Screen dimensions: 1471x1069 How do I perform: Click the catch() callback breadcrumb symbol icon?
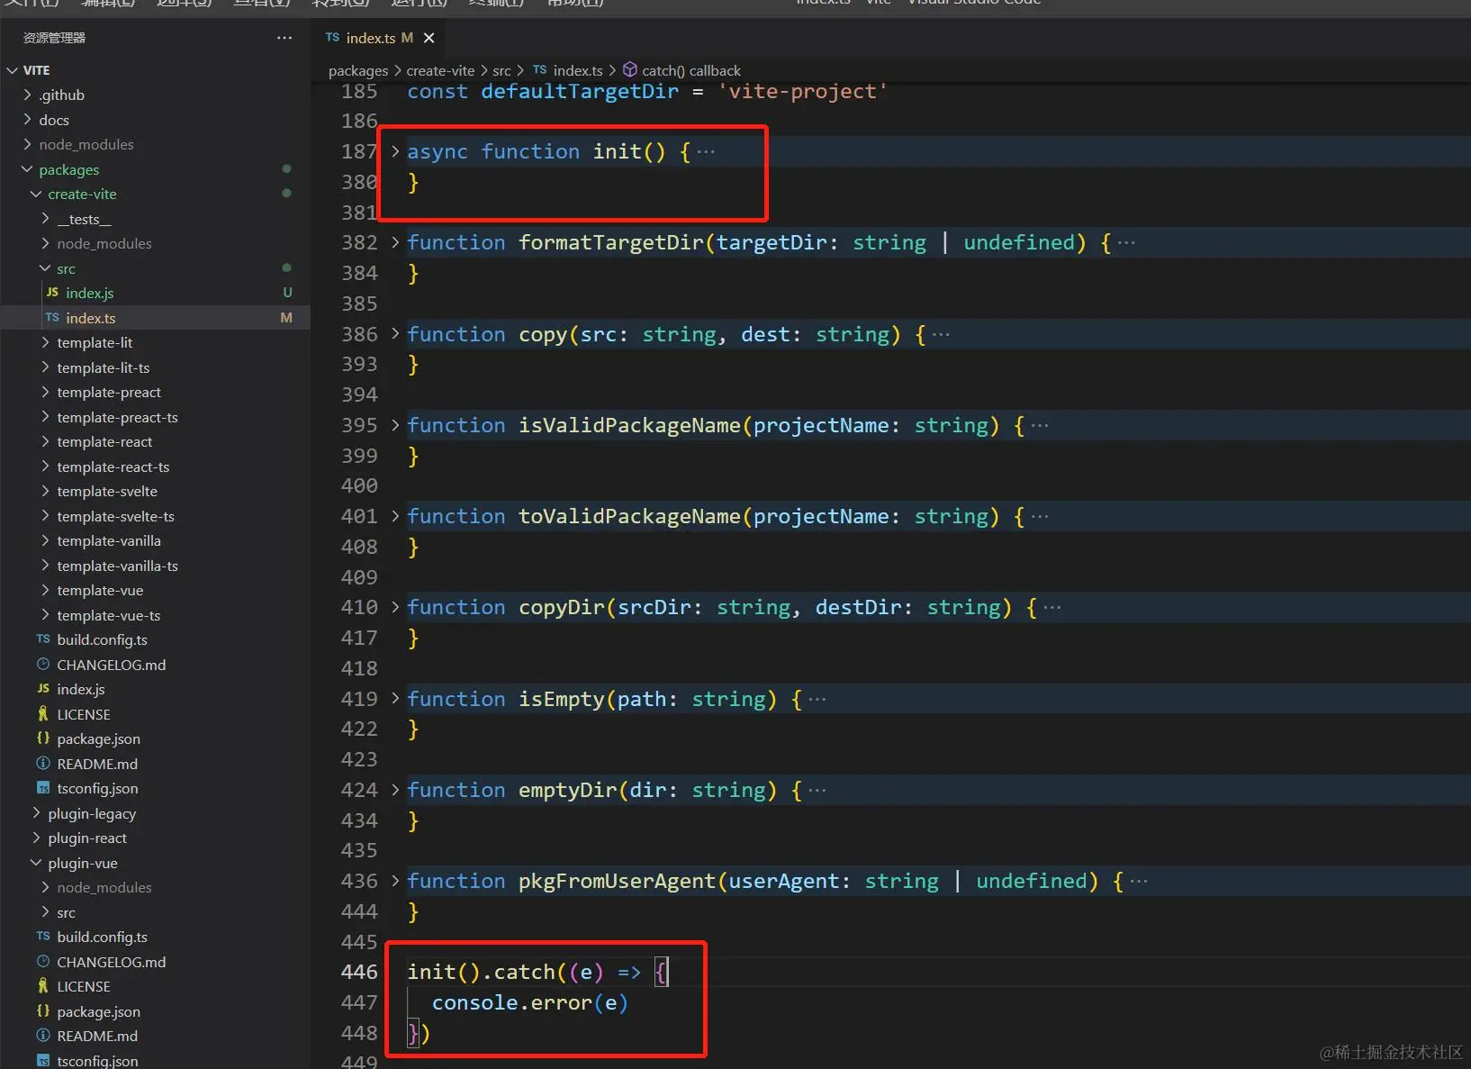[630, 70]
